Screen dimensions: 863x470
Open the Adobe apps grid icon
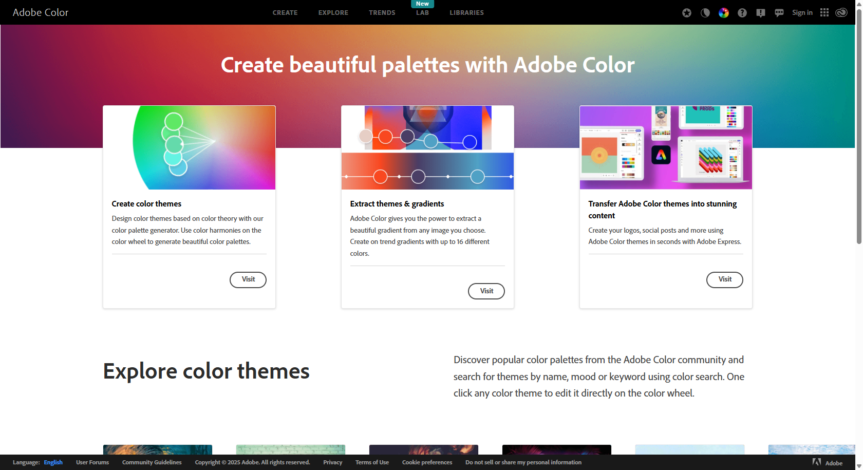tap(824, 12)
